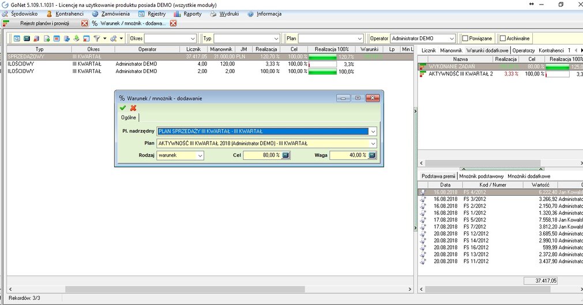Click document icon of FS 3/2012 row
583x305 pixels.
point(423,199)
